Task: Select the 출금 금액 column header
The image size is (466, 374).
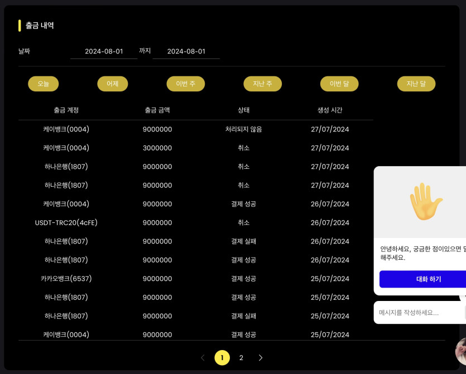Action: [157, 110]
